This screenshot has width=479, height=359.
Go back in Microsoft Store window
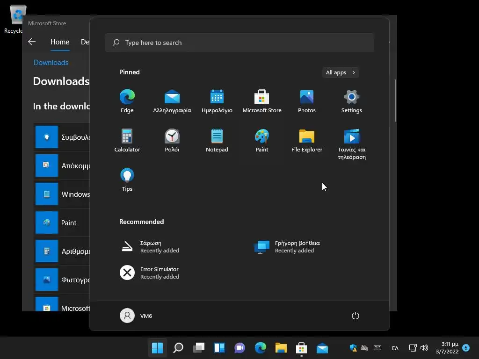(32, 42)
